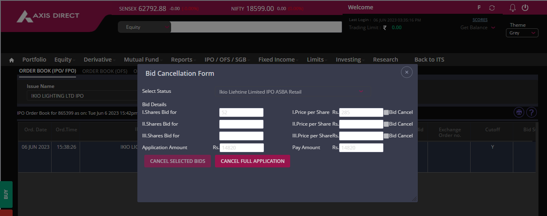Tick Bid Cancel checkbox for bid II
The height and width of the screenshot is (216, 547).
pos(386,124)
